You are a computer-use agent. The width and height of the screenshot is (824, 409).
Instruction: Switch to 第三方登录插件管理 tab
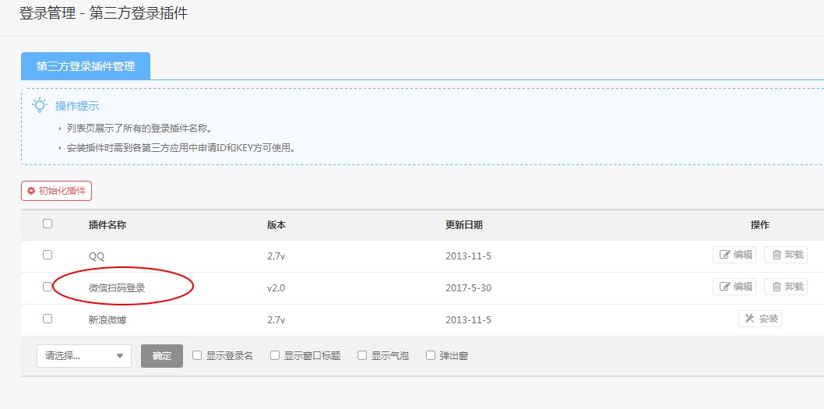click(x=86, y=66)
